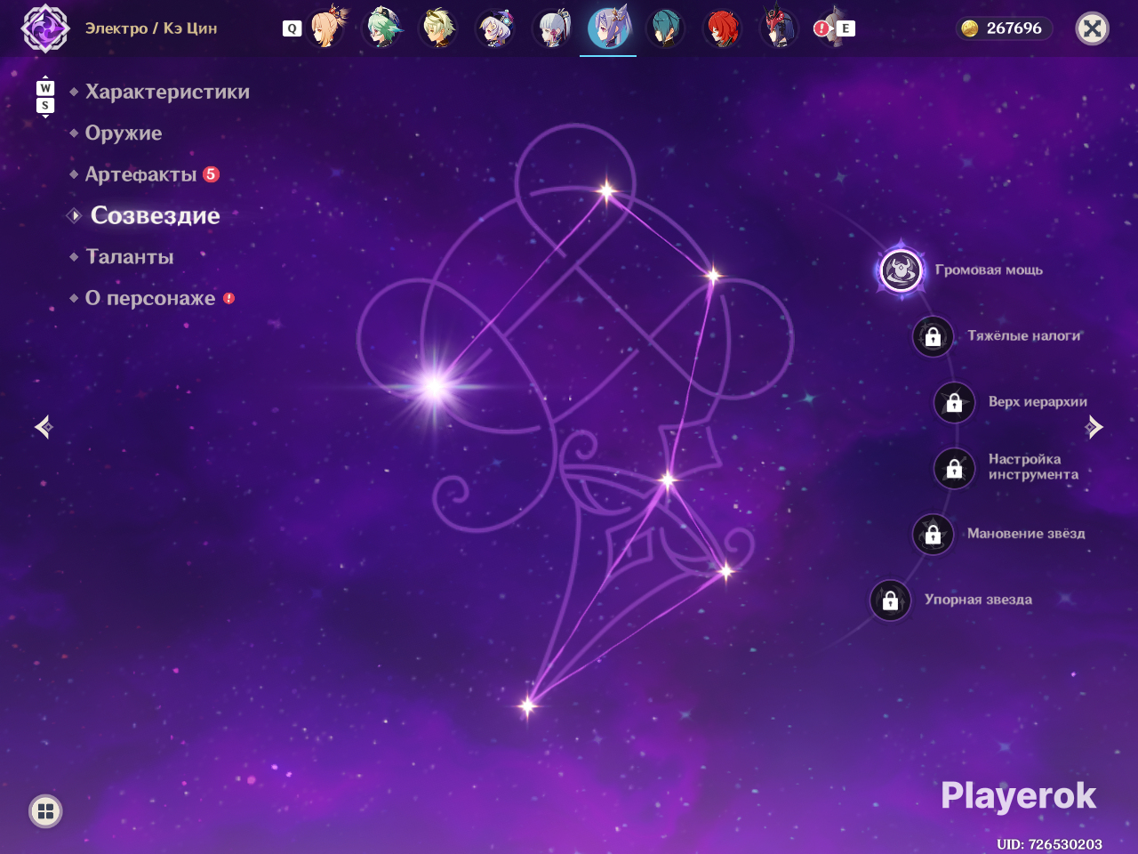1138x854 pixels.
Task: Click the lock icon beside Настройка инструмента
Action: coord(954,468)
